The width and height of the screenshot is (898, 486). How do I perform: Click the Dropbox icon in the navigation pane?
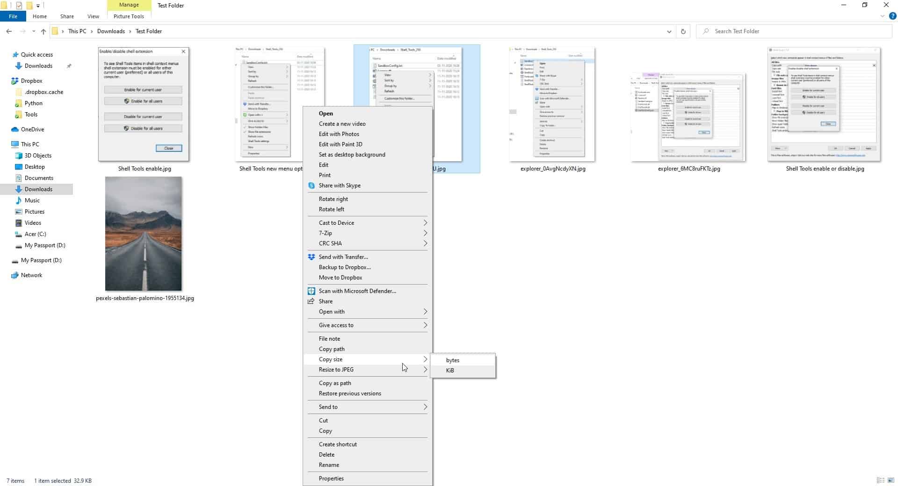(x=14, y=80)
